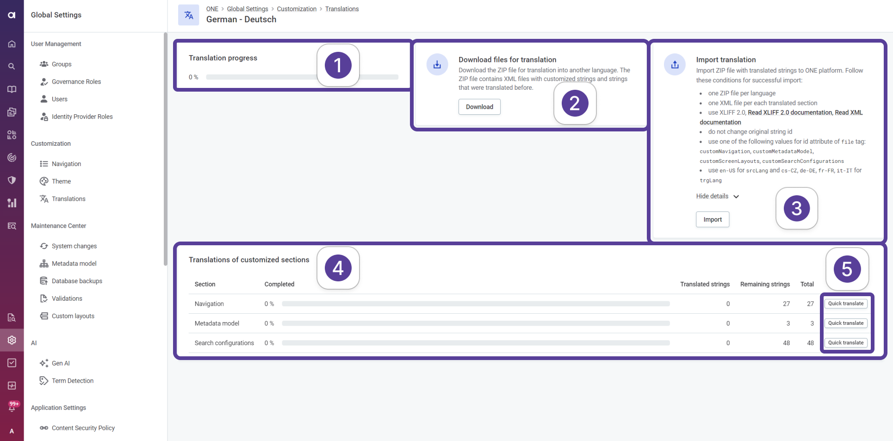Open Translations in Customization menu
This screenshot has width=893, height=441.
68,199
